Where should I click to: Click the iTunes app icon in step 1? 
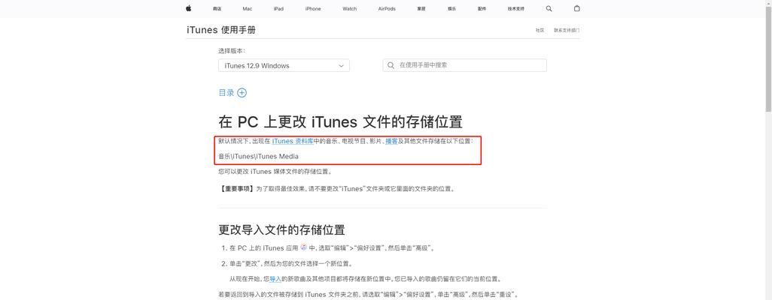(x=304, y=247)
